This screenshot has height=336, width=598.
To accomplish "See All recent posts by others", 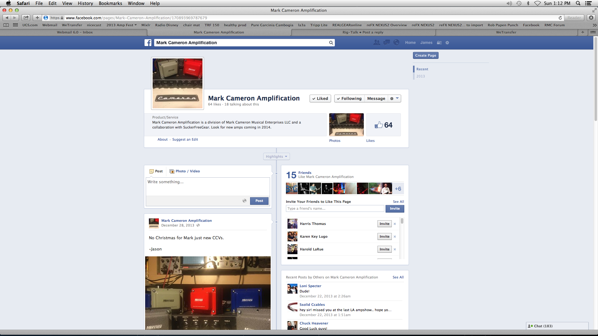I will pyautogui.click(x=398, y=278).
